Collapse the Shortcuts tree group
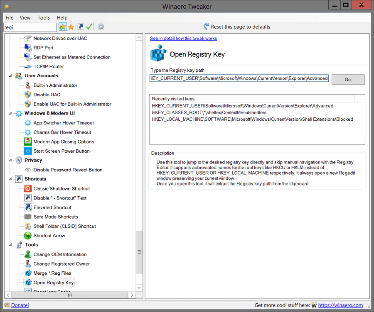 pos(10,179)
